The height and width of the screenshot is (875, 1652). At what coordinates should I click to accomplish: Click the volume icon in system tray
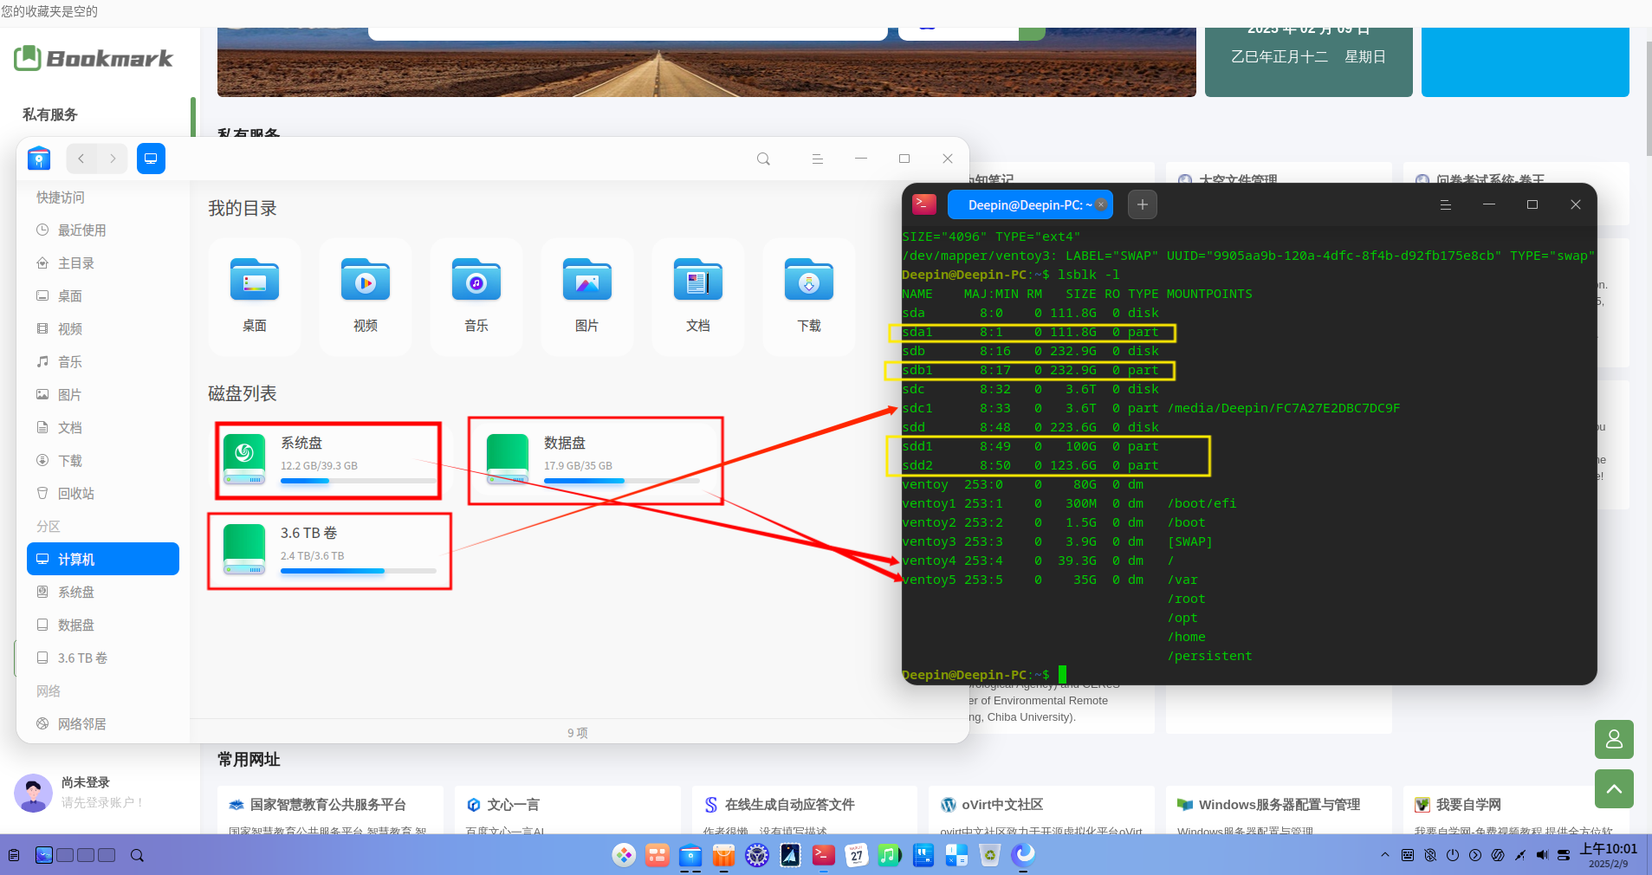tap(1542, 855)
